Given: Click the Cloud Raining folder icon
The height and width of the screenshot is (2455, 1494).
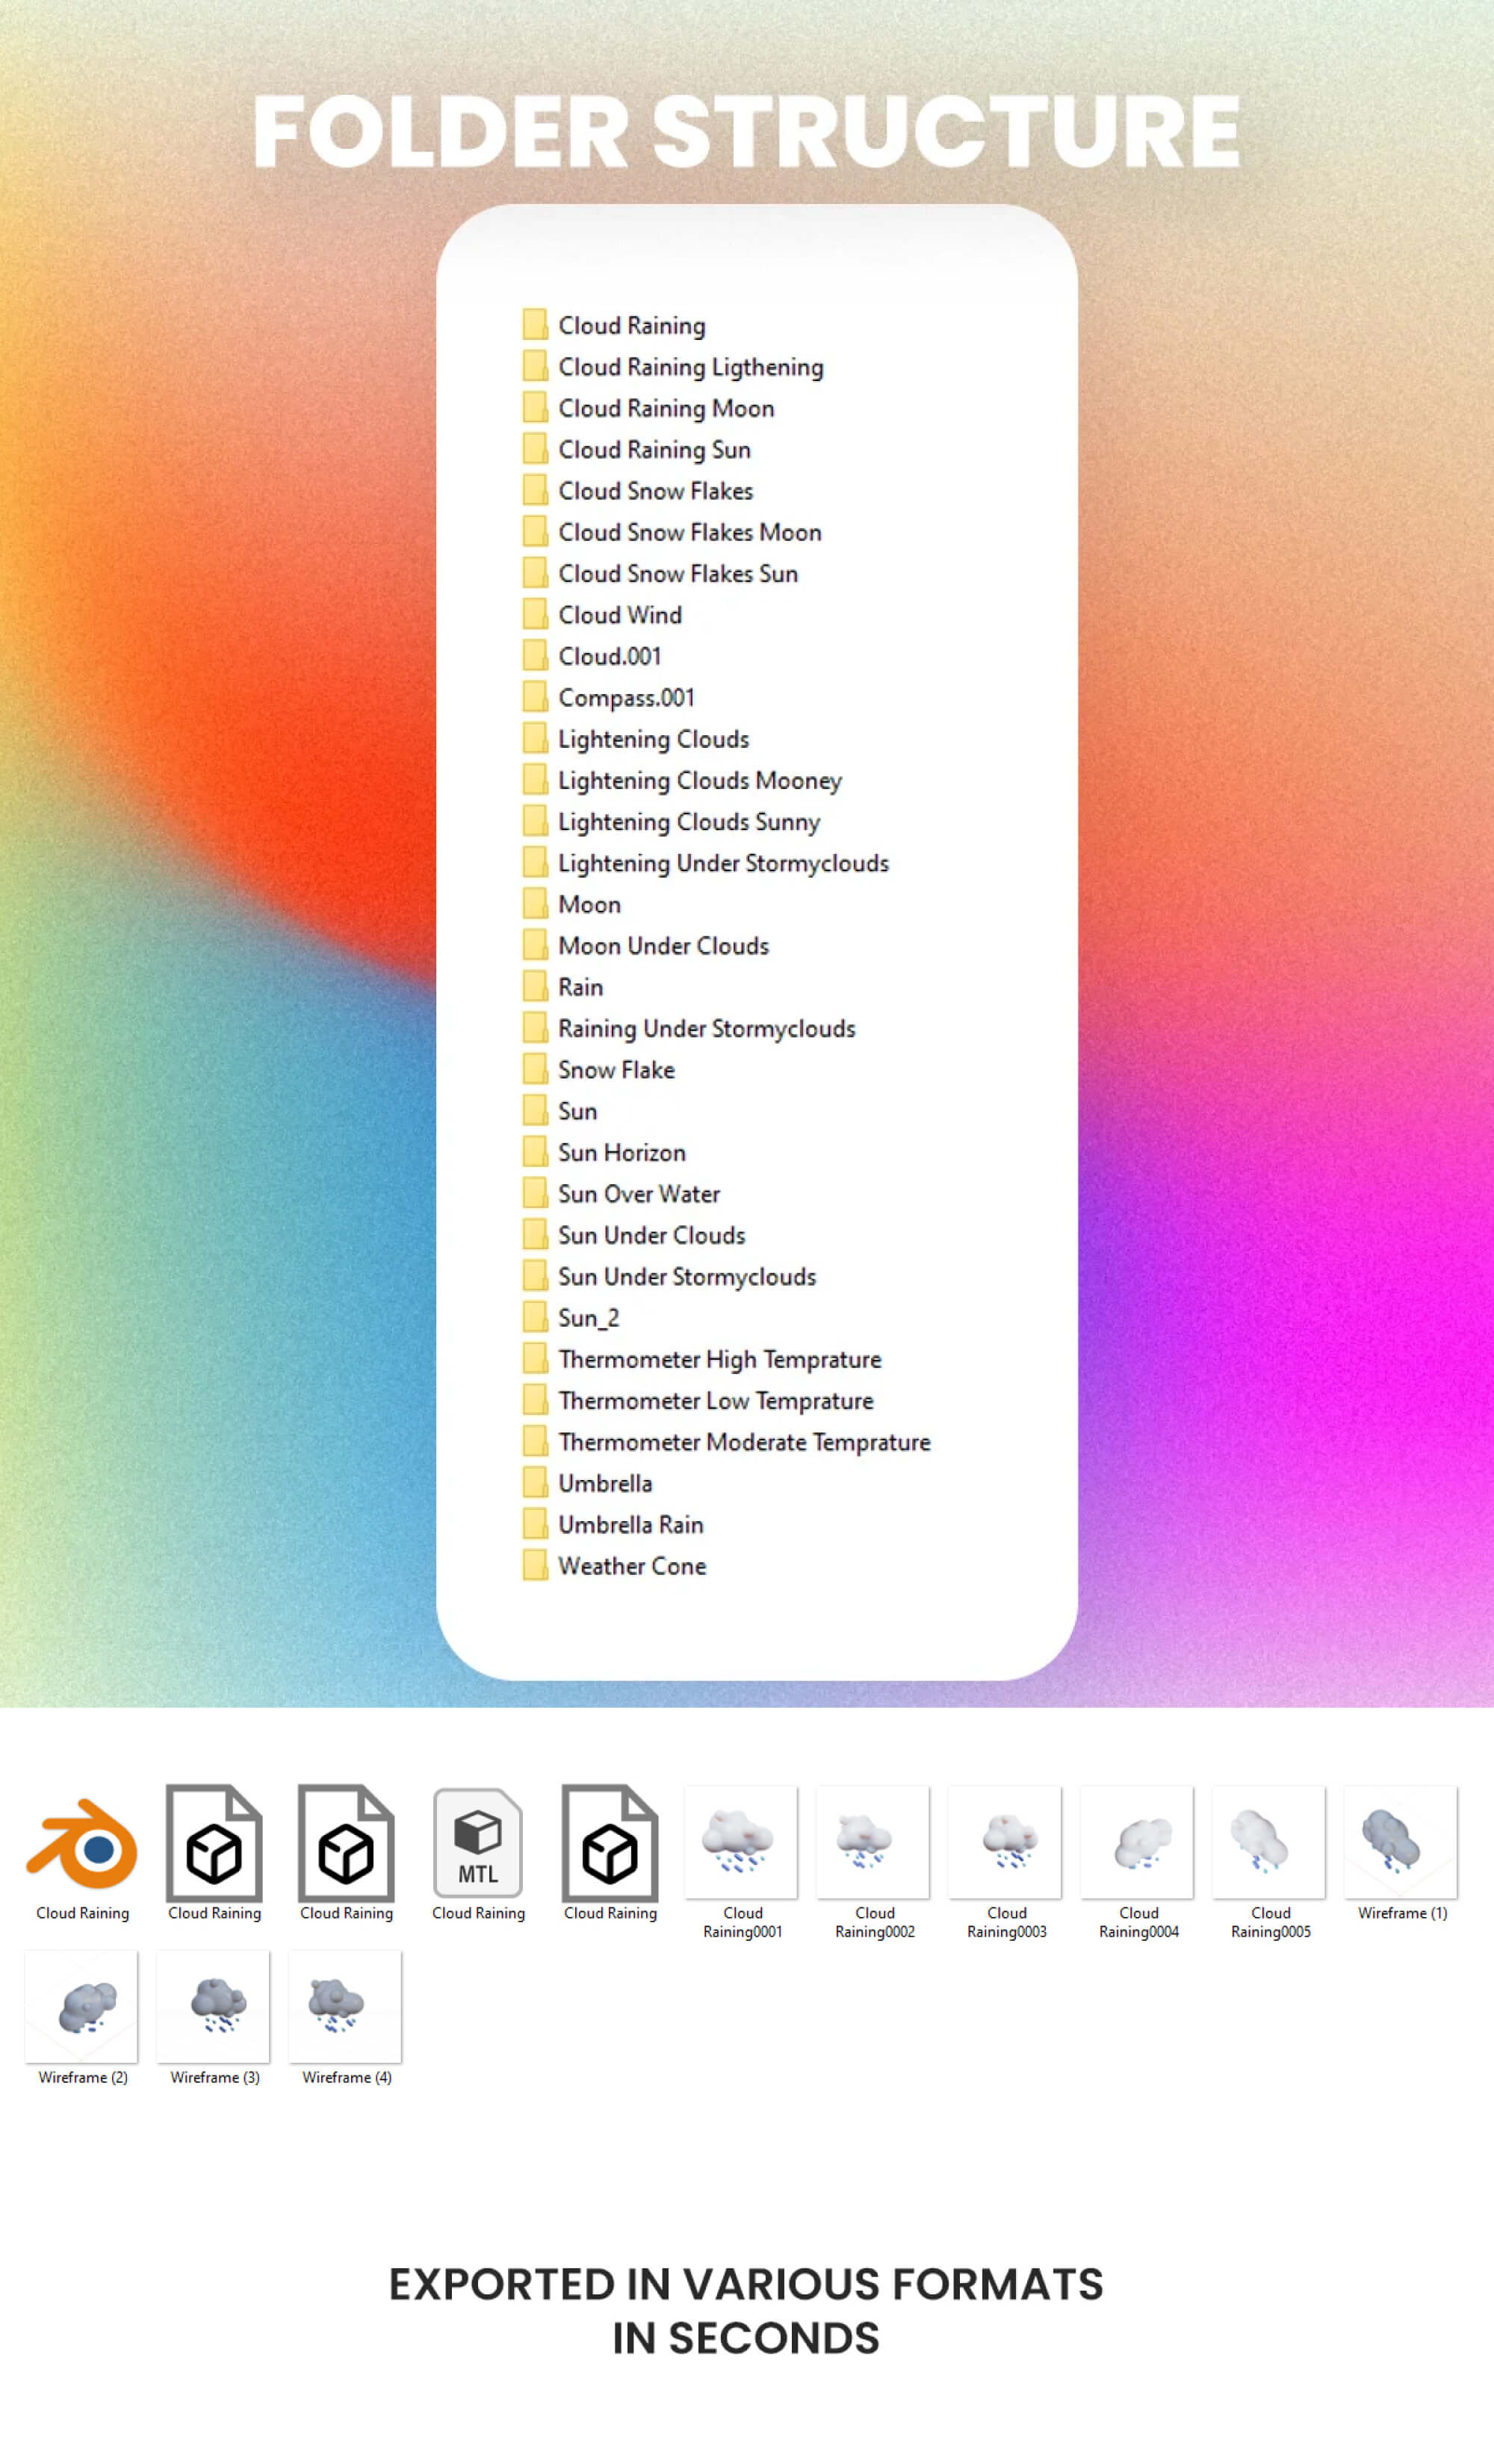Looking at the screenshot, I should point(535,325).
